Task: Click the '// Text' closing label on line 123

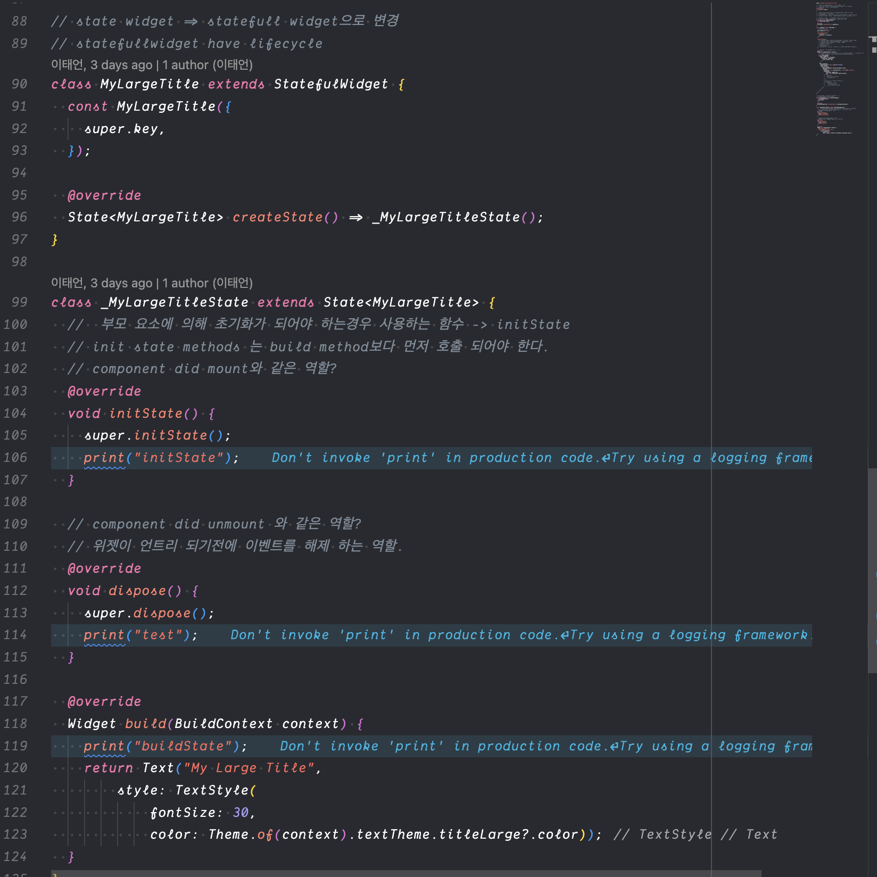Action: tap(749, 834)
